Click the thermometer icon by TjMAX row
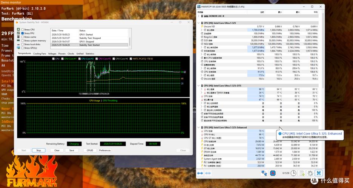The width and height of the screenshot is (353, 188). point(205,92)
